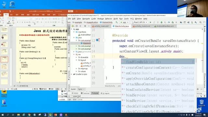Collapse the res folder in Project tree
Screen dimensions: 208x117
coord(74,55)
